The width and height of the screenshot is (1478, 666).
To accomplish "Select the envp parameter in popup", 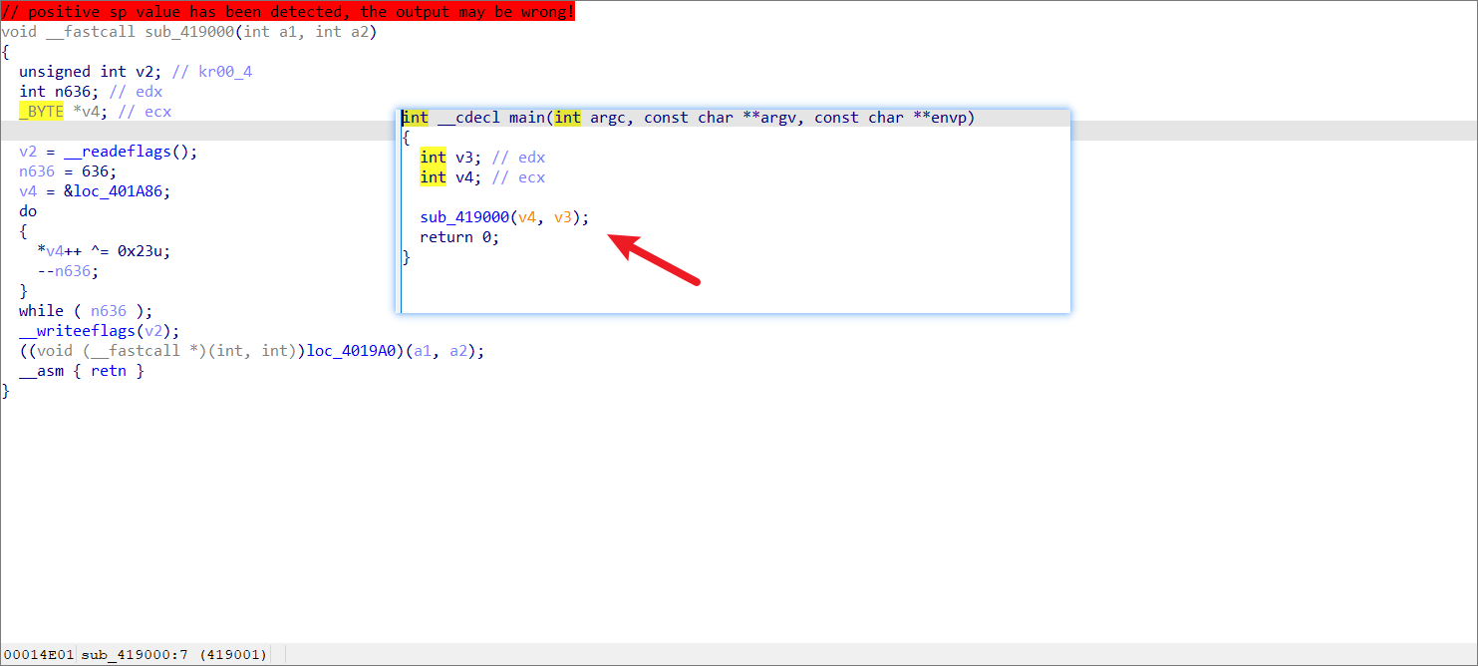I will coord(948,118).
